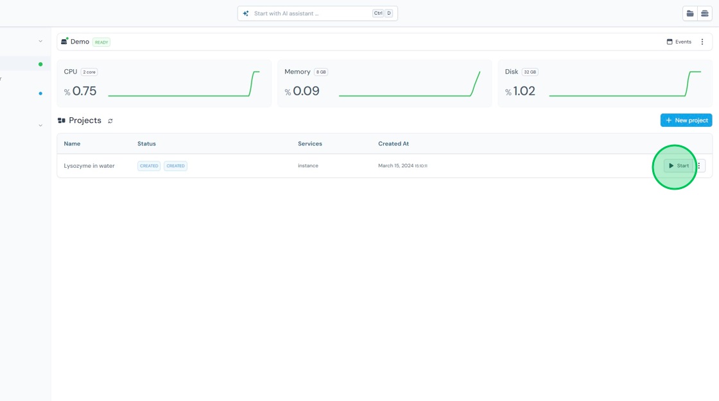Create a new project
The width and height of the screenshot is (719, 401).
[x=686, y=120]
